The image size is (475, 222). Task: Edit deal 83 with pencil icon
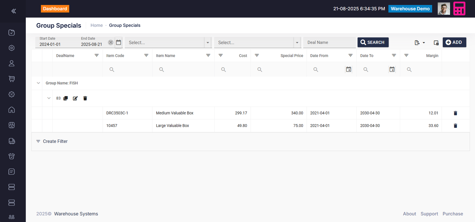[x=75, y=98]
